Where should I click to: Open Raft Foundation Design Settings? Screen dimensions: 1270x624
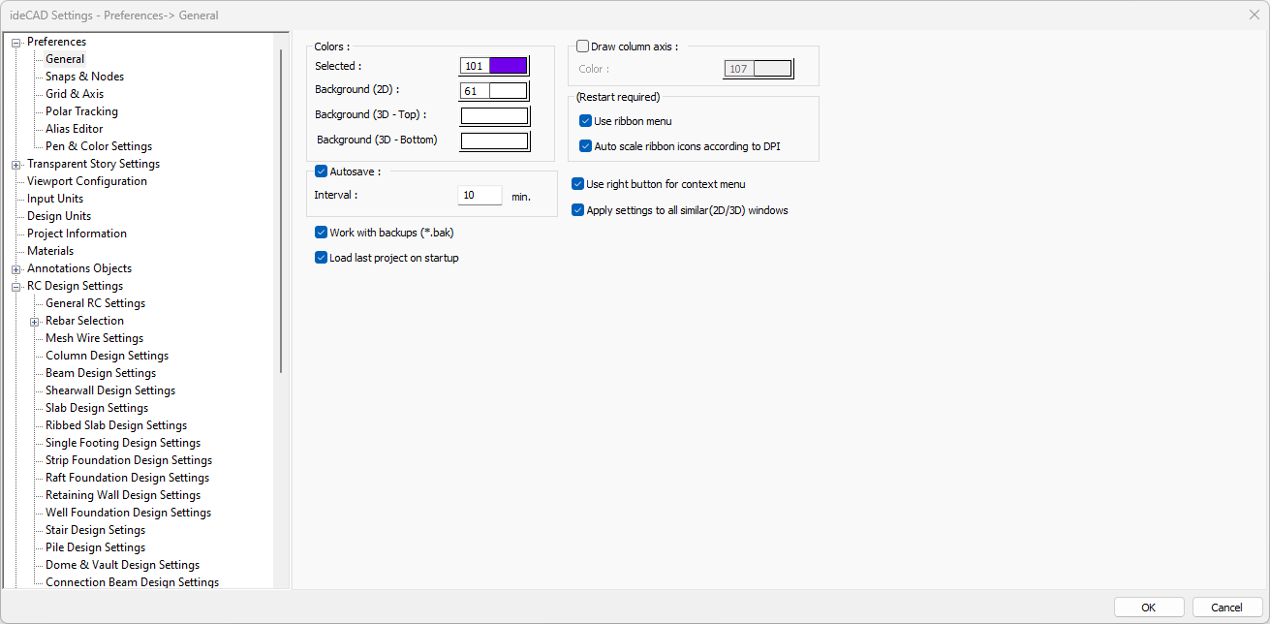(x=127, y=478)
